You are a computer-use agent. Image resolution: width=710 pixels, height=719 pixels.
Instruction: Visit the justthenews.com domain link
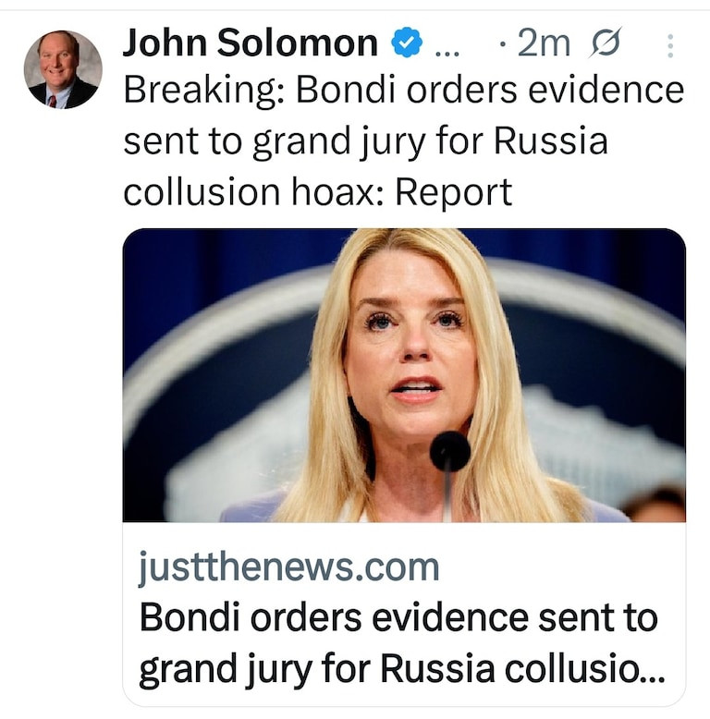[289, 567]
